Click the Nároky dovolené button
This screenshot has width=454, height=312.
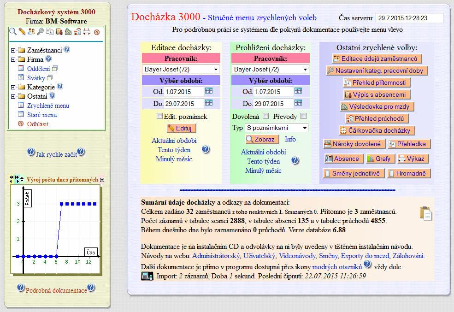click(x=354, y=144)
